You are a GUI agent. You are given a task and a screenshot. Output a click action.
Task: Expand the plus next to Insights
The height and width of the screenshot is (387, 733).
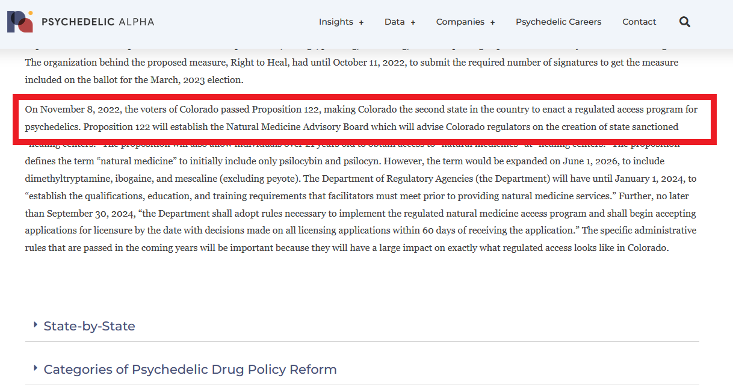(x=361, y=22)
